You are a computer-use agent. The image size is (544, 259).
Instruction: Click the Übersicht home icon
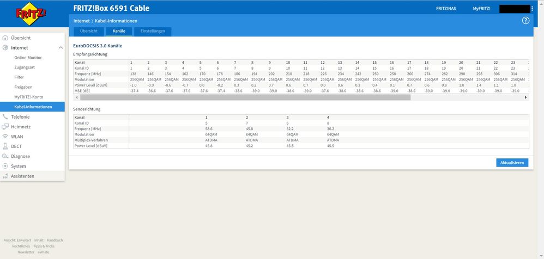5,38
